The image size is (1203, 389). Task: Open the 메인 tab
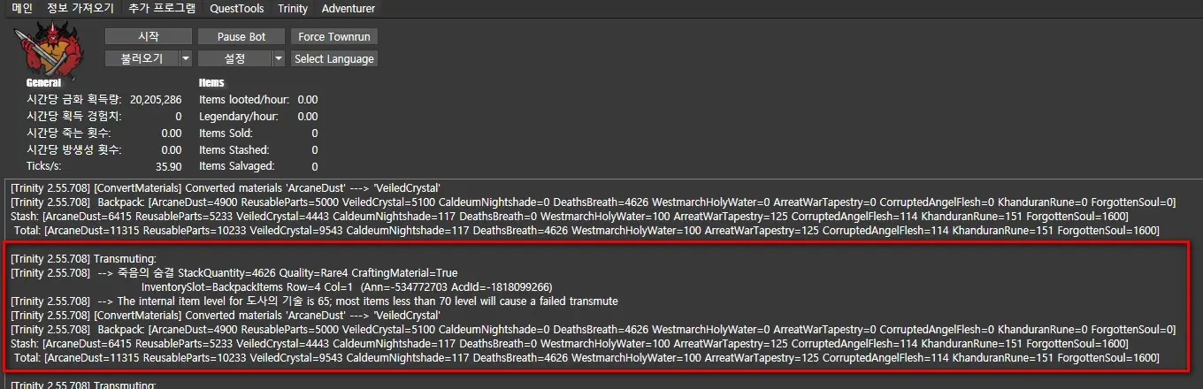pyautogui.click(x=22, y=8)
